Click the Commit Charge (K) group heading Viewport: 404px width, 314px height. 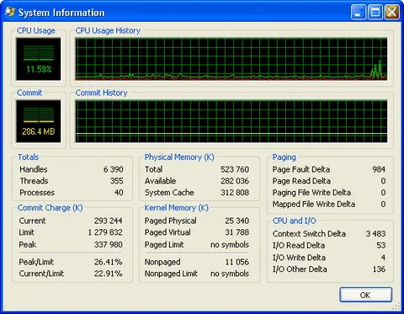50,208
